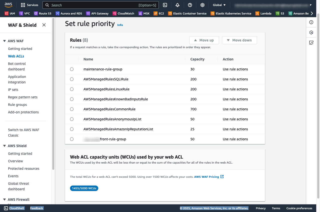The width and height of the screenshot is (320, 212).
Task: Open AWS WAF Pricing link
Action: pos(209,177)
